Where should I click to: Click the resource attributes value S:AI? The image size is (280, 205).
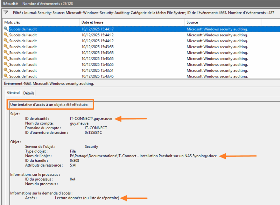(73, 165)
